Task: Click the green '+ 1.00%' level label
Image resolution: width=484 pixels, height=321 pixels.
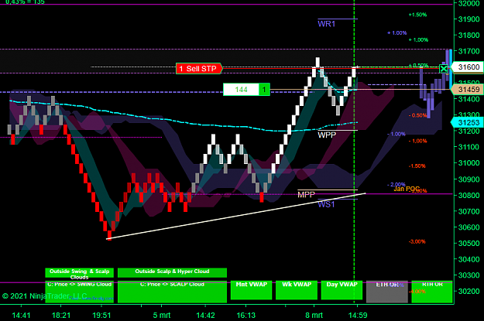Action: (x=418, y=39)
